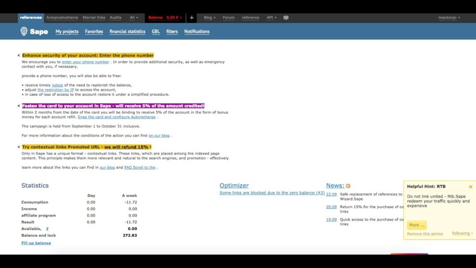Click the Fasten the card headline
Screen dimensions: 476x268
pos(113,106)
